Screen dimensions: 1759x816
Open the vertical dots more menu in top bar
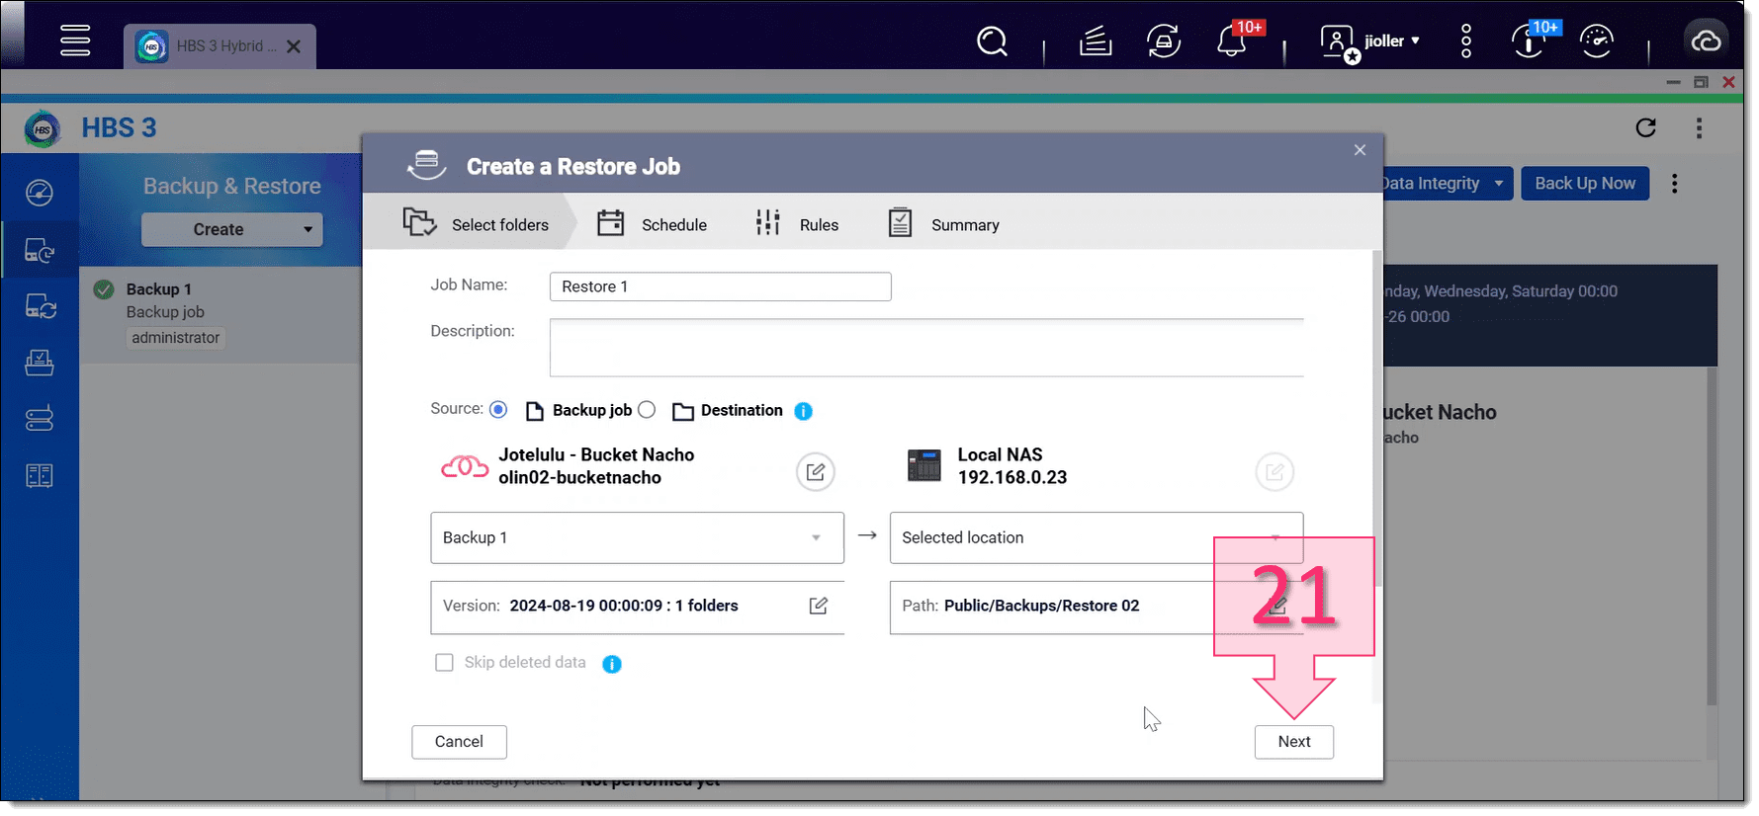coord(1466,41)
